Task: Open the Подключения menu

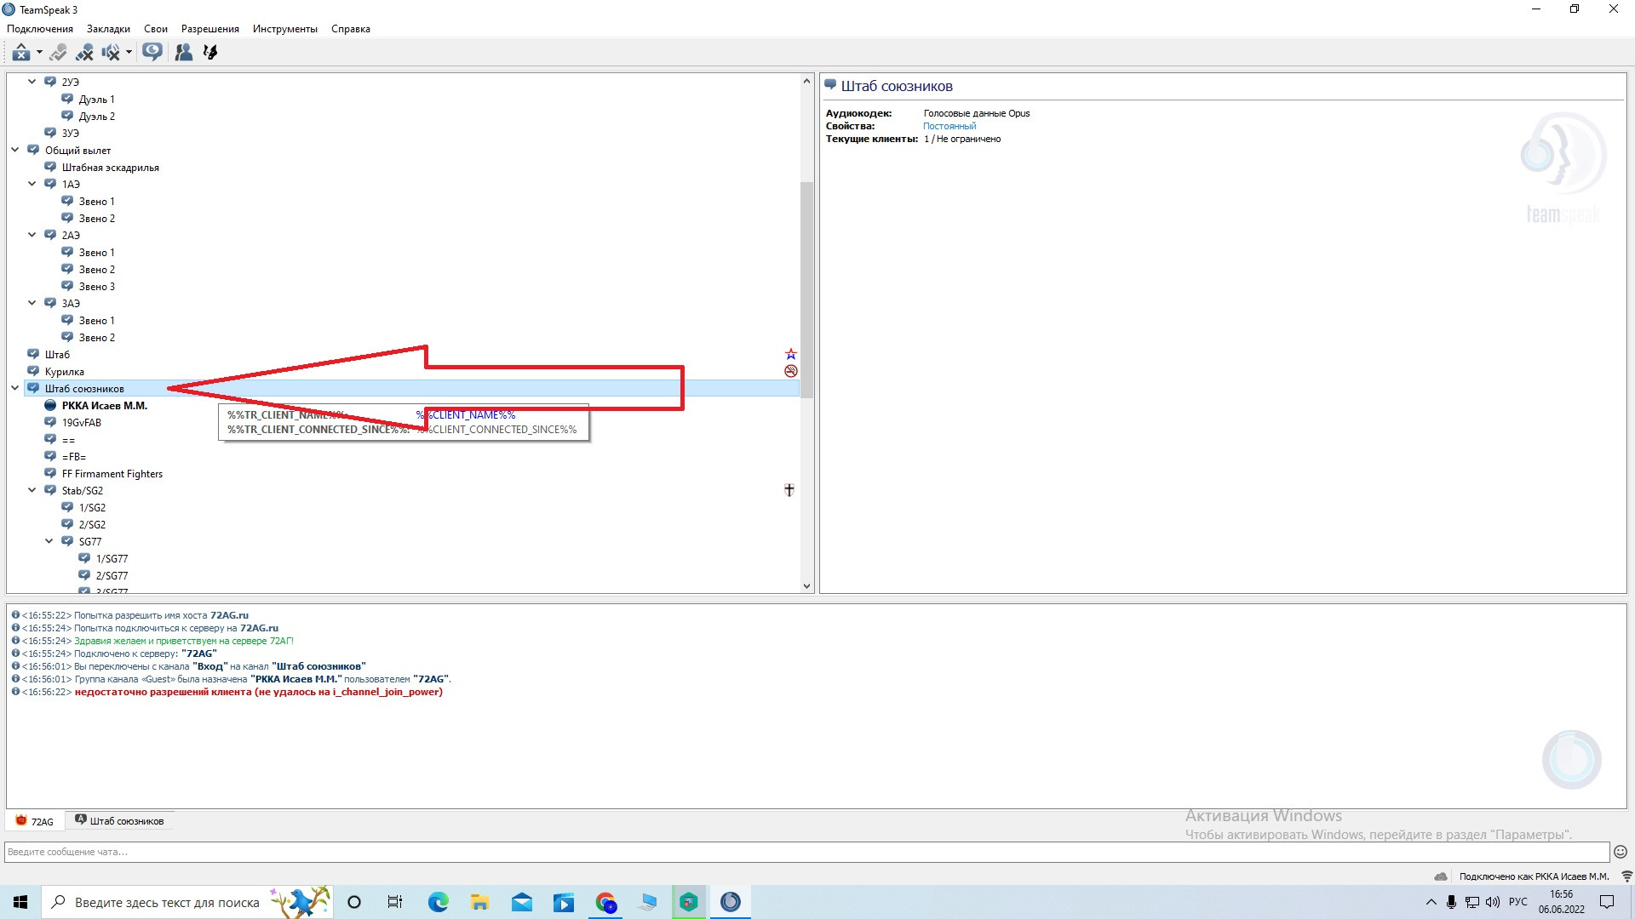Action: (40, 29)
